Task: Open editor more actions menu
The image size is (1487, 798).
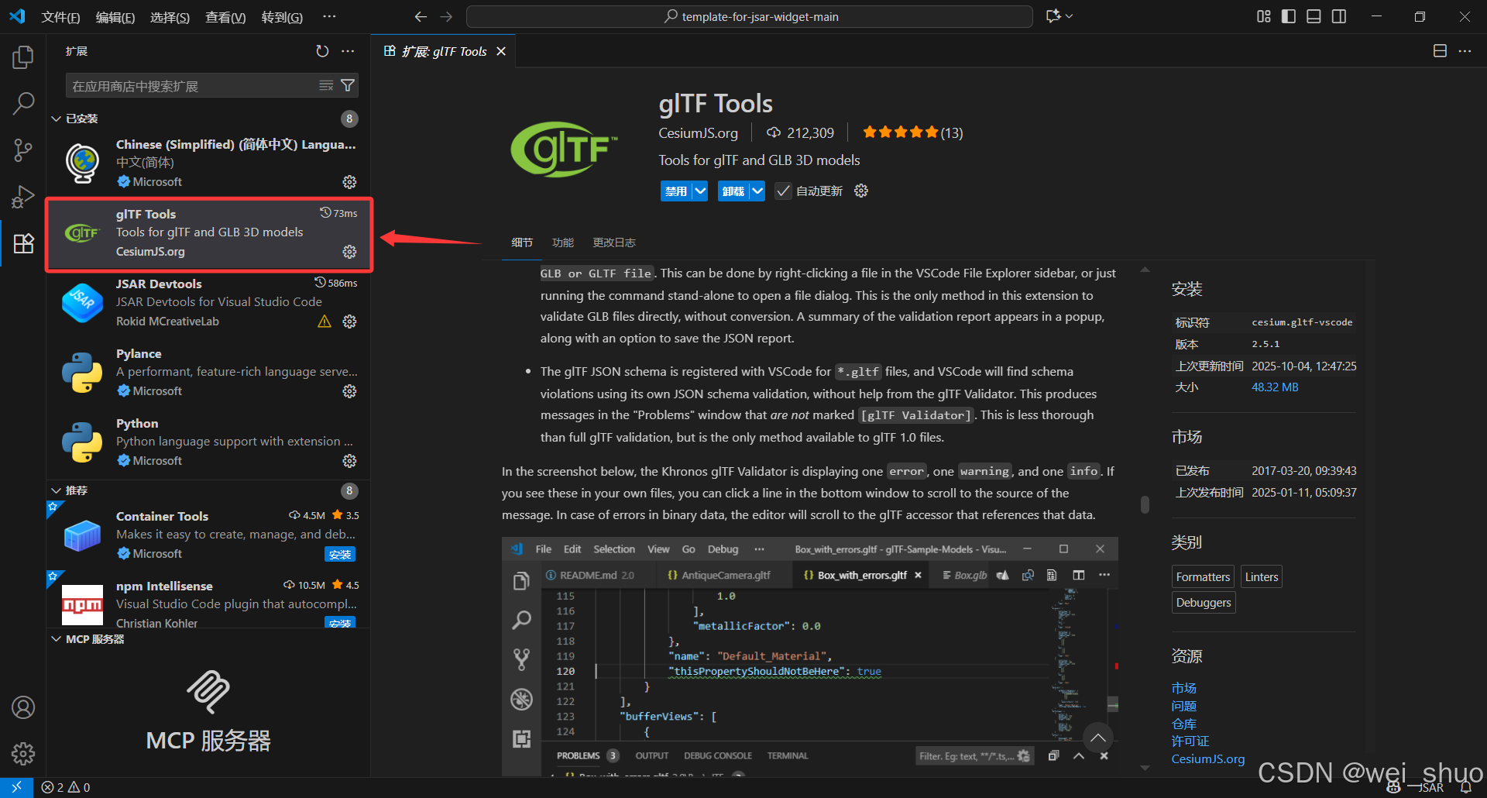Action: pyautogui.click(x=1465, y=51)
